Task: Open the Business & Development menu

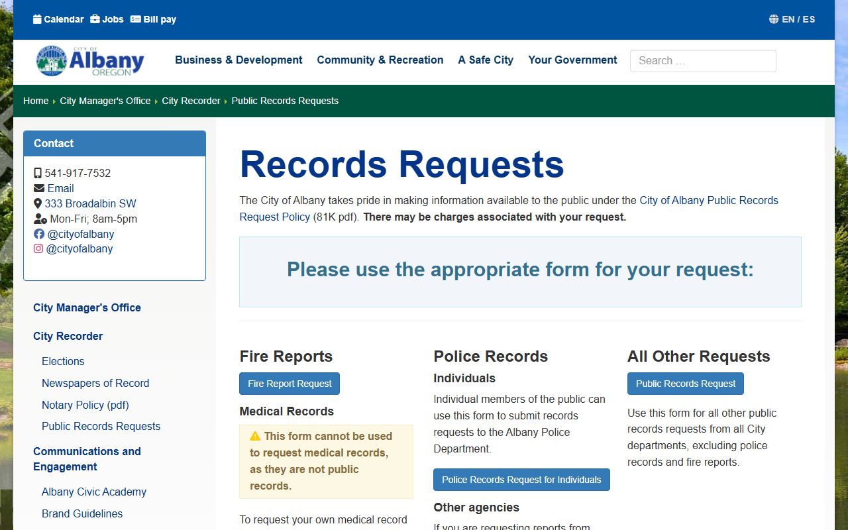Action: (x=238, y=60)
